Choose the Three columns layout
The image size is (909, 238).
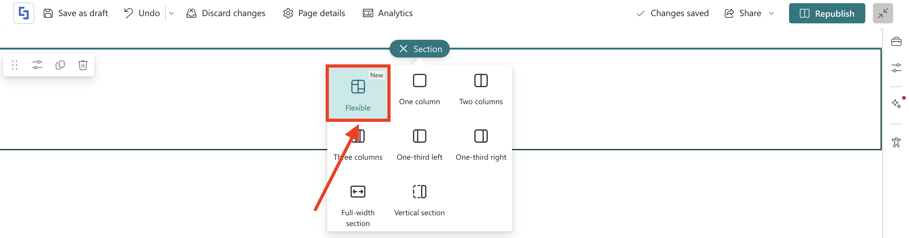[x=358, y=146]
